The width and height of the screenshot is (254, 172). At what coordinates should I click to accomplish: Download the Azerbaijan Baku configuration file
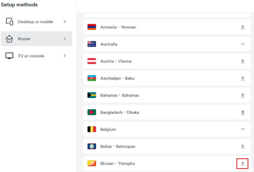[242, 78]
